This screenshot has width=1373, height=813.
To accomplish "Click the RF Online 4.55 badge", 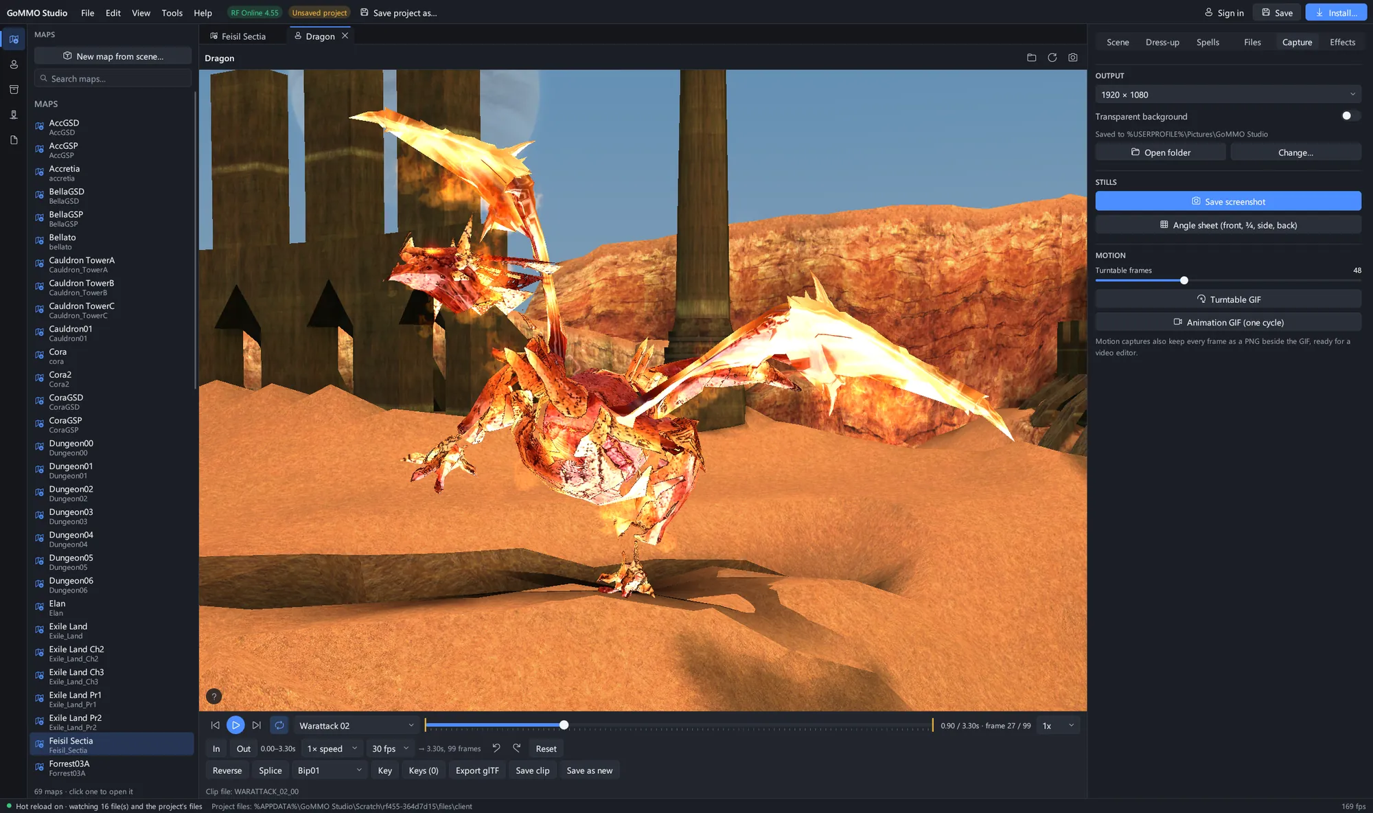I will (x=255, y=12).
